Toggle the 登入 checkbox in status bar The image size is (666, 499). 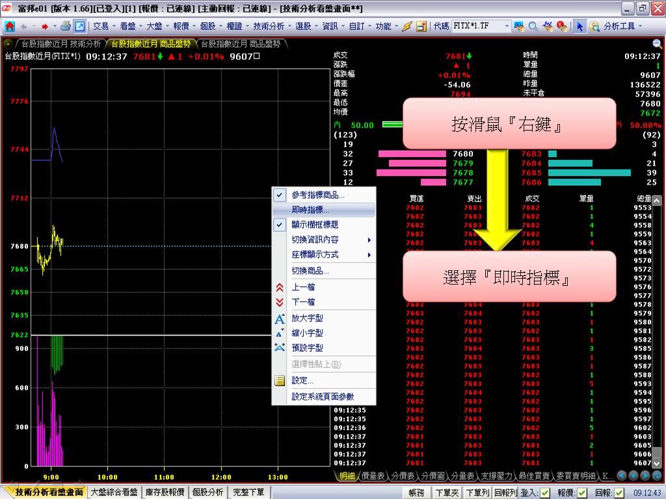coord(544,493)
